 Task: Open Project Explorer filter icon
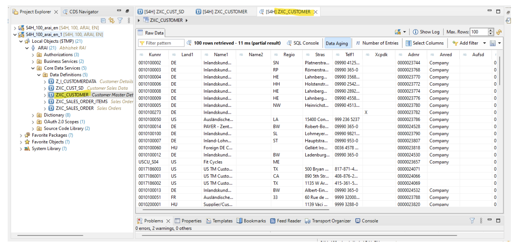click(120, 21)
